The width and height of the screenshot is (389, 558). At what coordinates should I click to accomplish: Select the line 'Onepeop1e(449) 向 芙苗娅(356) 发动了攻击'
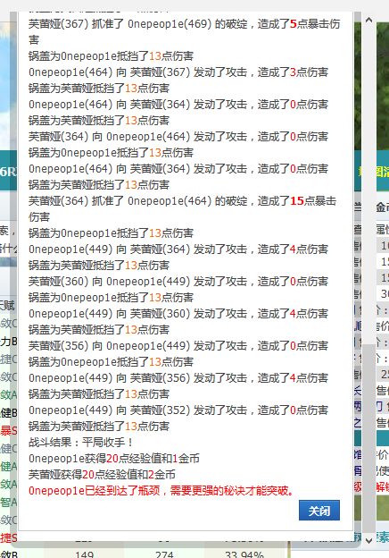click(x=178, y=378)
